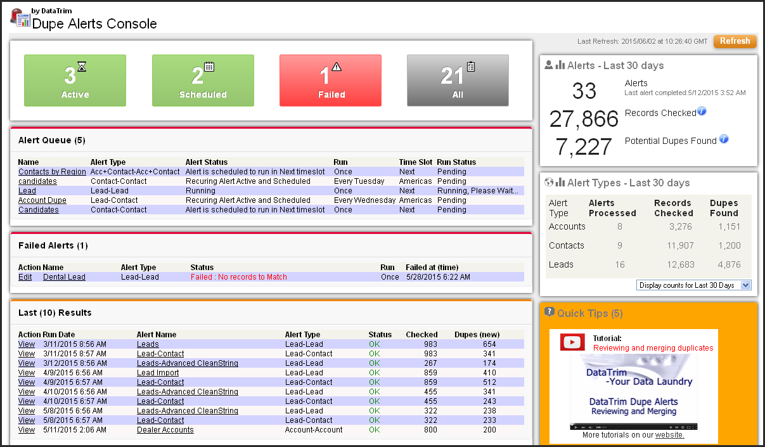Follow the website link under the tutorial video
Image resolution: width=765 pixels, height=447 pixels.
[x=669, y=435]
